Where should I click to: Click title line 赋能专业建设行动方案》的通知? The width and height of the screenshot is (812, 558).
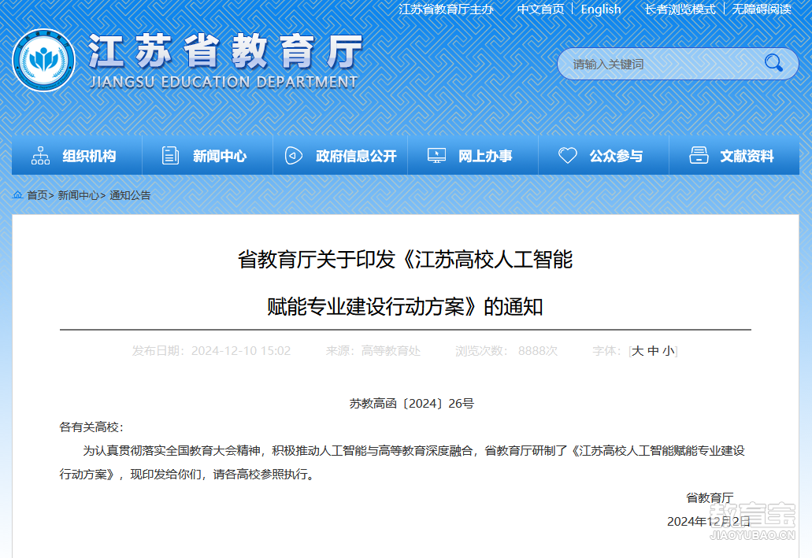pyautogui.click(x=405, y=307)
